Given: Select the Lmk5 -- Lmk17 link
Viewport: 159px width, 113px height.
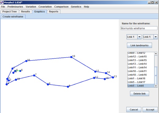Looking at the screenshot, I should tap(141, 82).
